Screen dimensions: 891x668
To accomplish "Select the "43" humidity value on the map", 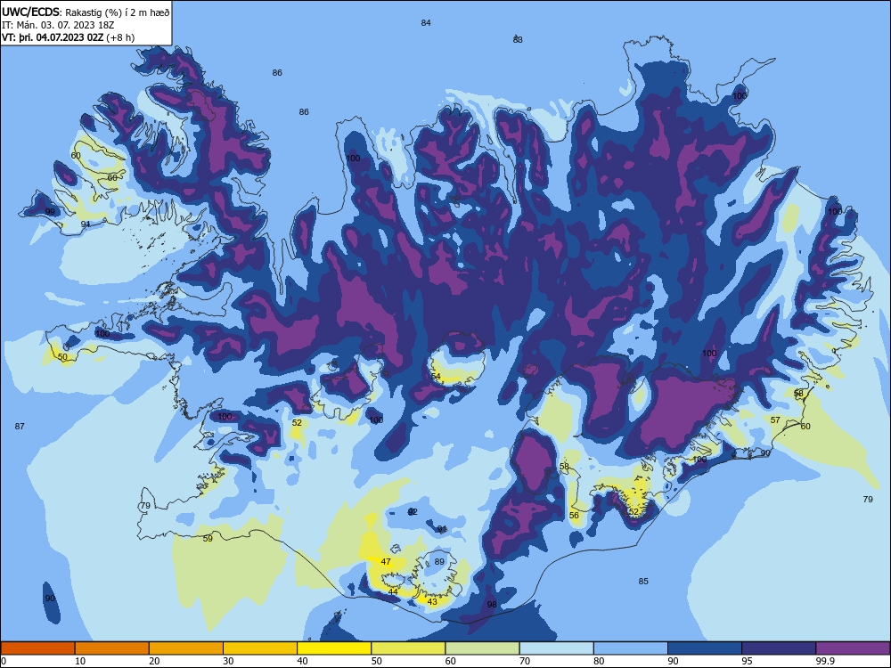I will (432, 601).
